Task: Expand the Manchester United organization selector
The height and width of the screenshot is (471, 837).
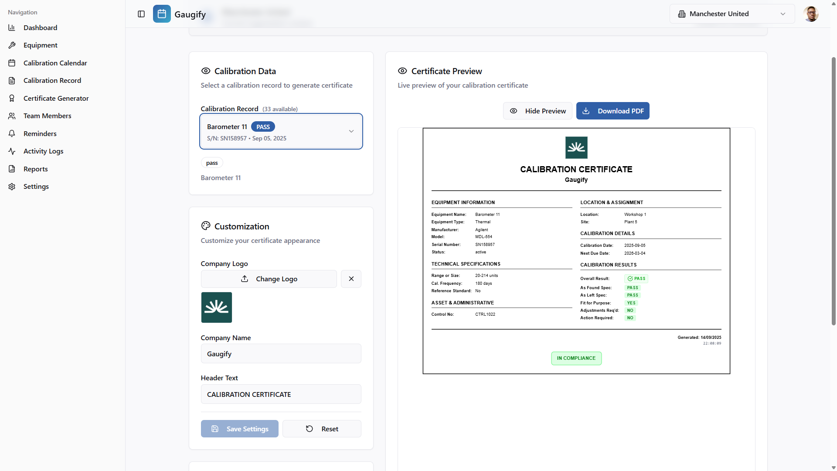Action: click(x=732, y=14)
